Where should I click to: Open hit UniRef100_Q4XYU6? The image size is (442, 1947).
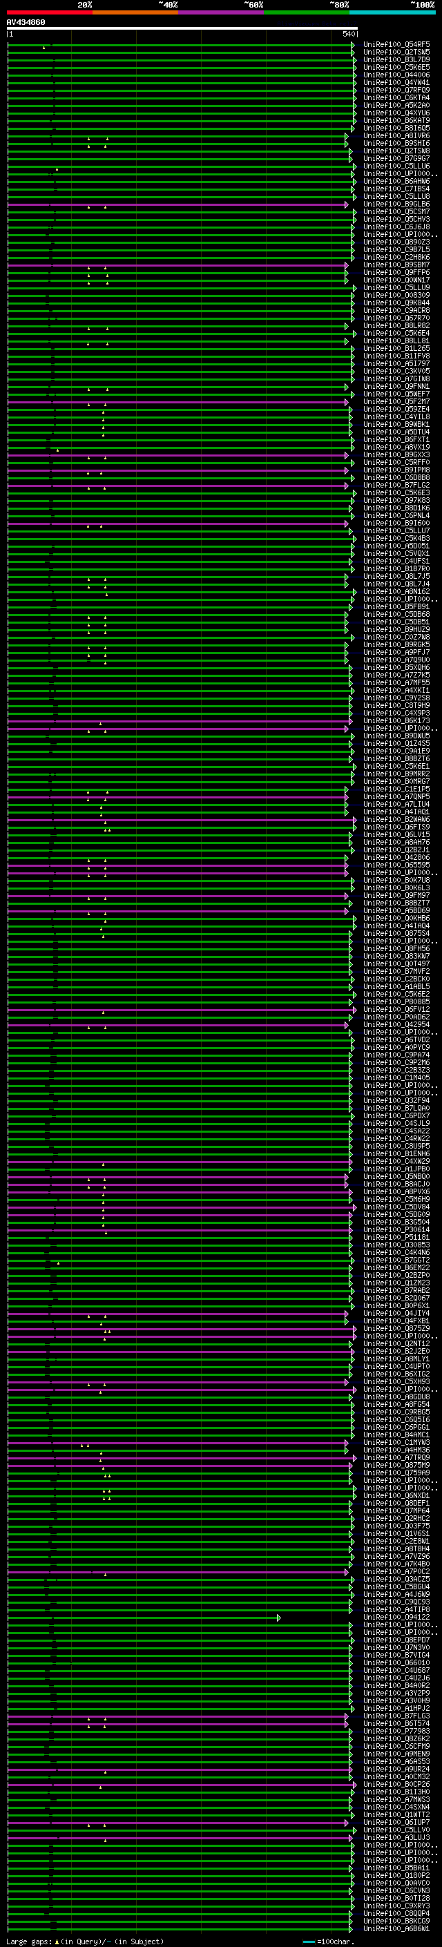pos(396,113)
